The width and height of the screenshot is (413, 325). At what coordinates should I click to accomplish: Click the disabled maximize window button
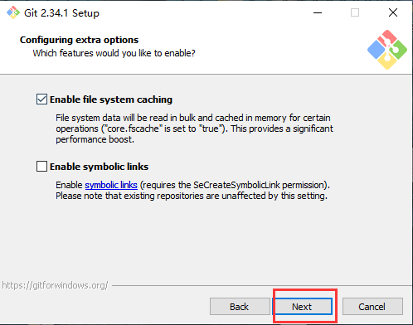(x=355, y=12)
